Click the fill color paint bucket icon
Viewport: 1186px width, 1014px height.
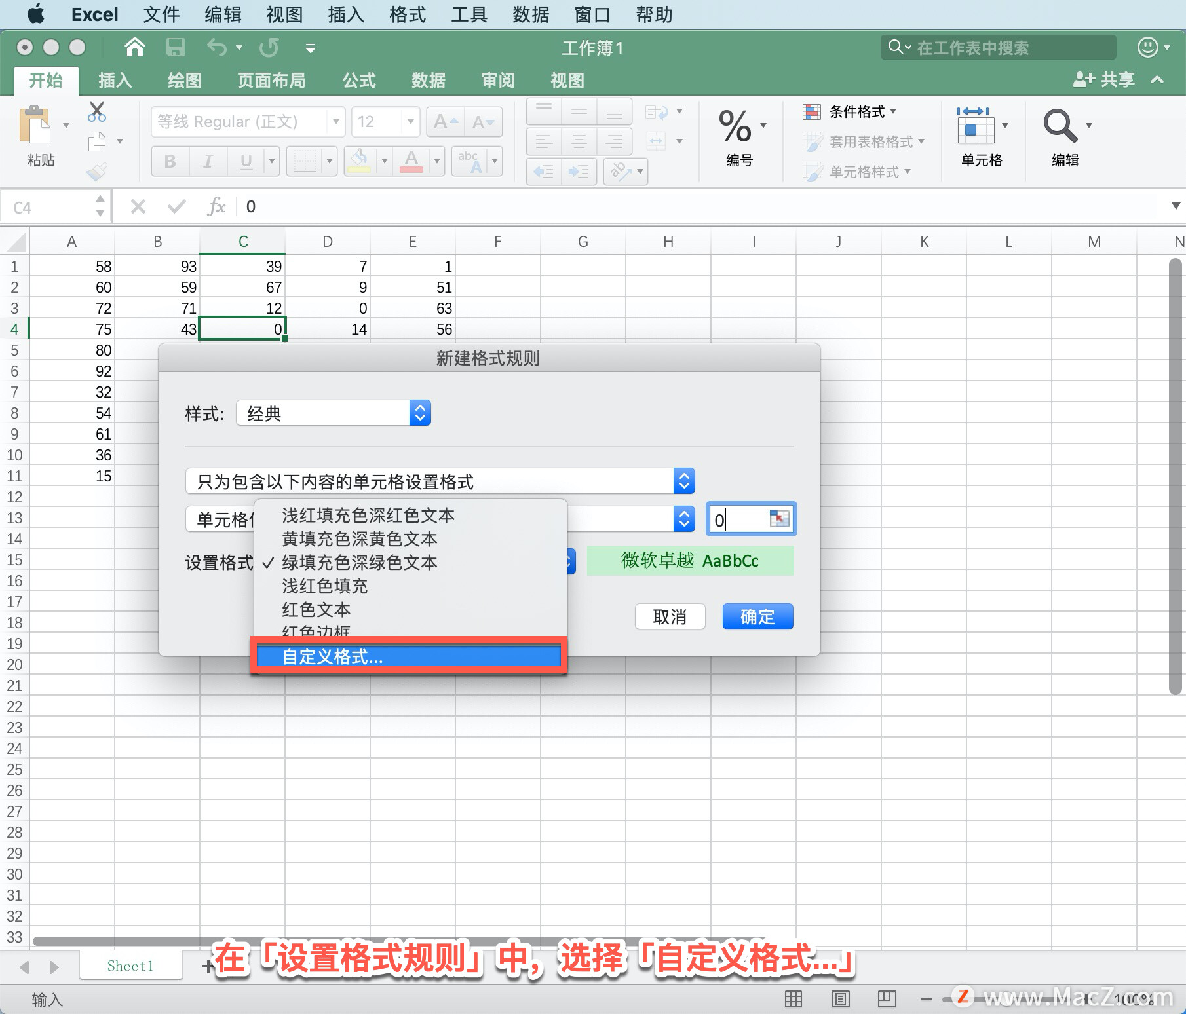358,160
